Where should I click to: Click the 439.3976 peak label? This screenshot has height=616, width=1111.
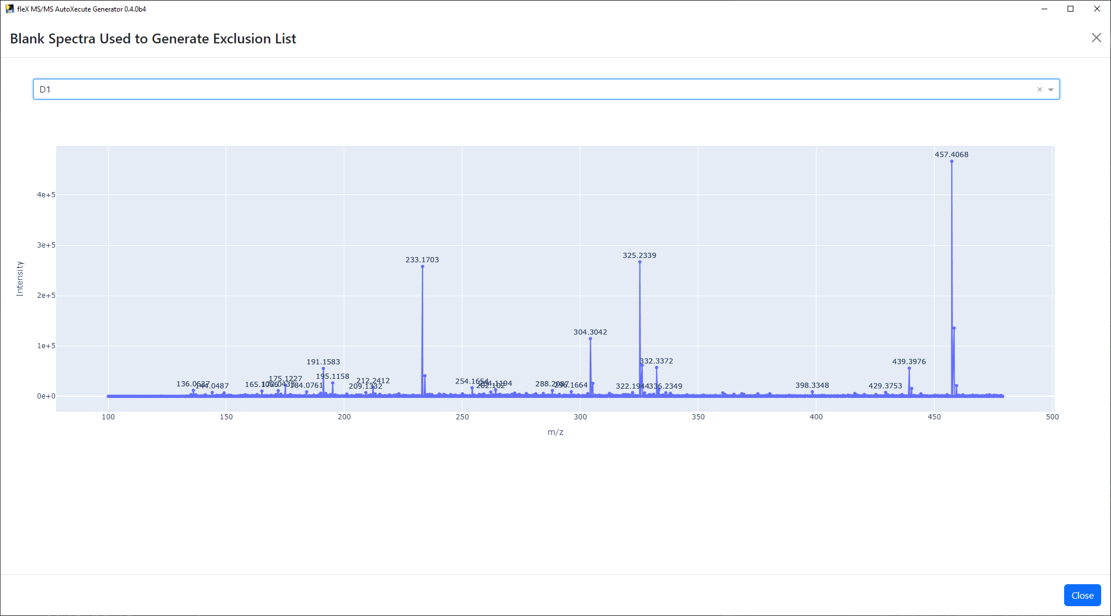coord(908,362)
